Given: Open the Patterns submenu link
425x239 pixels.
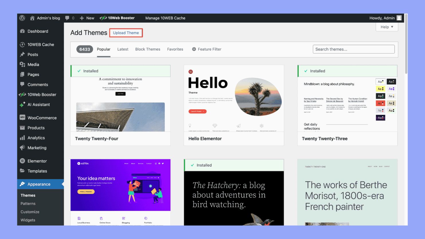Looking at the screenshot, I should [28, 204].
